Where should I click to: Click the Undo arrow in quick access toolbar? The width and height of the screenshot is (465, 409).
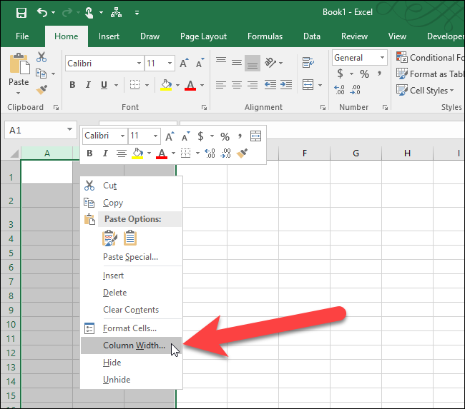(42, 12)
